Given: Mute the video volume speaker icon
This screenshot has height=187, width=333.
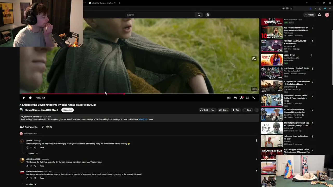Looking at the screenshot, I should click(30, 98).
